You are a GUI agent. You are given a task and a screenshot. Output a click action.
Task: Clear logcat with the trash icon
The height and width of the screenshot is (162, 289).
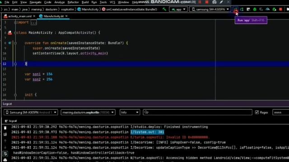5,128
